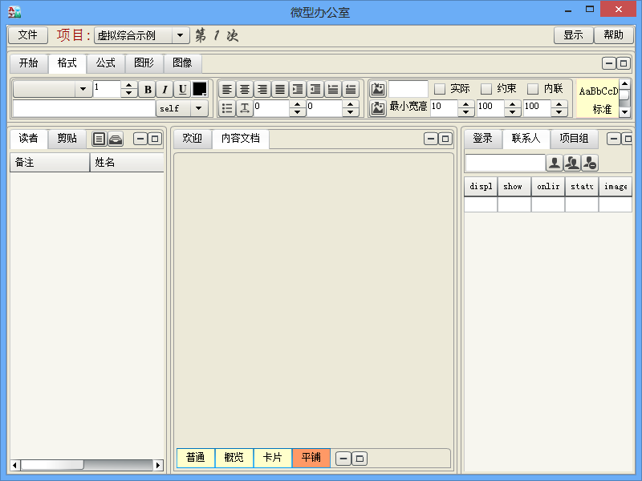
Task: Click the 文件 button
Action: (x=28, y=35)
